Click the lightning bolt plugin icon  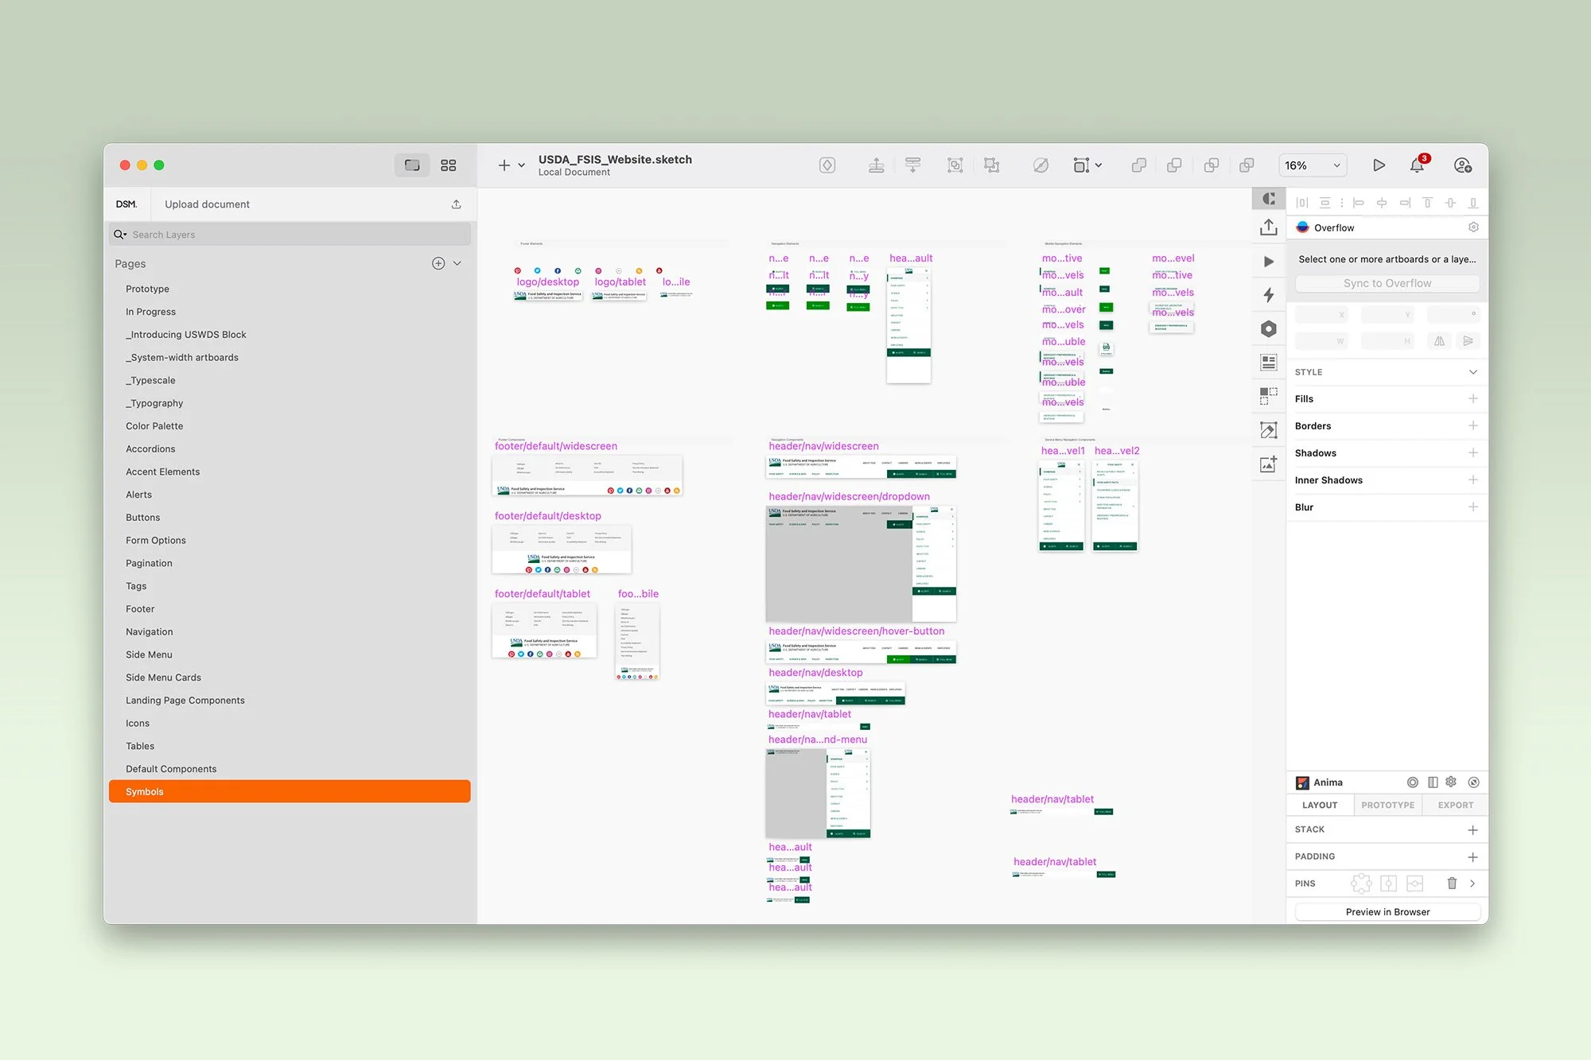(1269, 295)
